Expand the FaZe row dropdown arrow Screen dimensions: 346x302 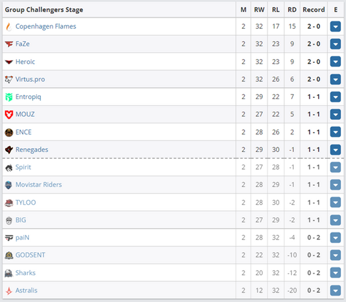click(x=335, y=44)
